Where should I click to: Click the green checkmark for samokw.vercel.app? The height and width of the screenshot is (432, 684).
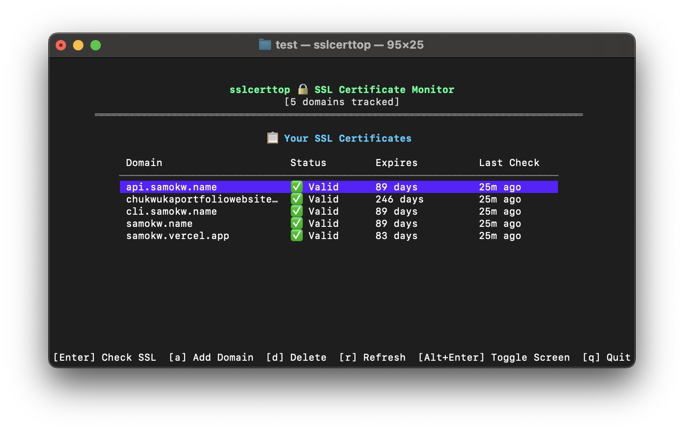[x=297, y=236]
